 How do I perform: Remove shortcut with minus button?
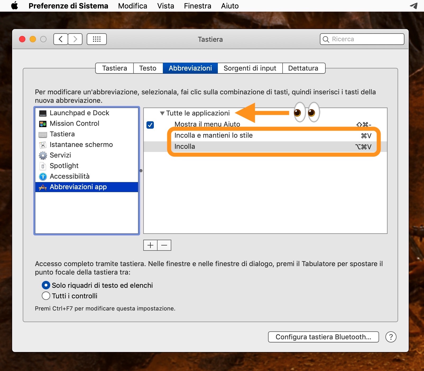click(164, 245)
